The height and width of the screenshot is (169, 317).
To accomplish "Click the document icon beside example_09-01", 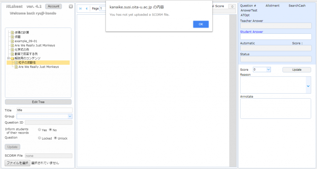I will point(12,41).
